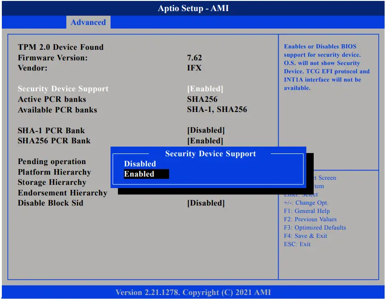Open the SHA256 PCR Bank [Enabled] value
The width and height of the screenshot is (386, 301).
pyautogui.click(x=205, y=141)
